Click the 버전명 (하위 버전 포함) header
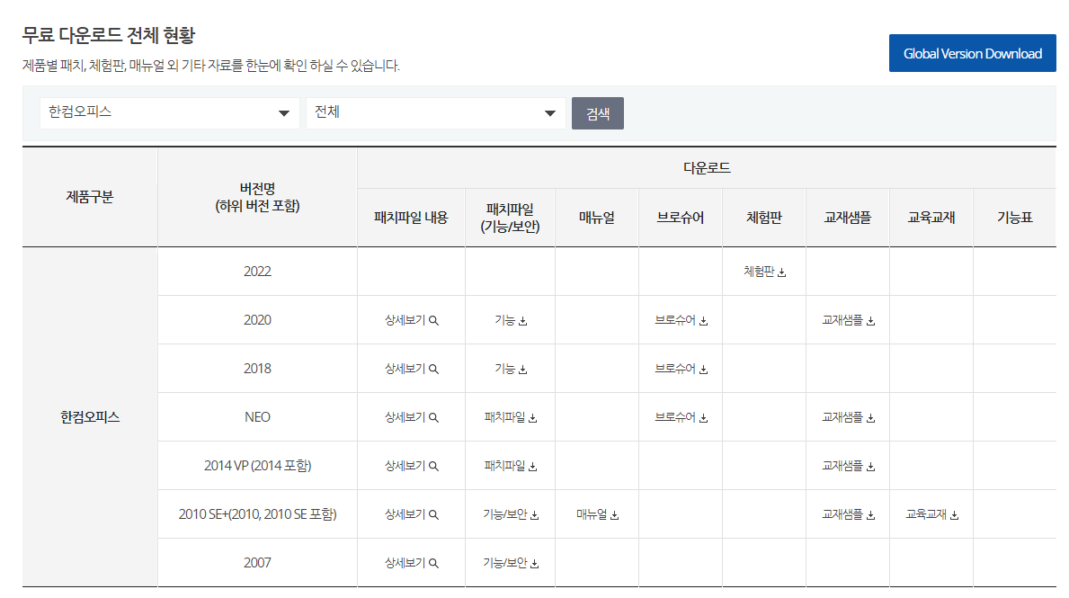The height and width of the screenshot is (598, 1069). point(257,197)
